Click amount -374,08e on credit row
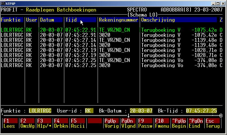Viewport: 227px width, 135px height. (x=206, y=65)
